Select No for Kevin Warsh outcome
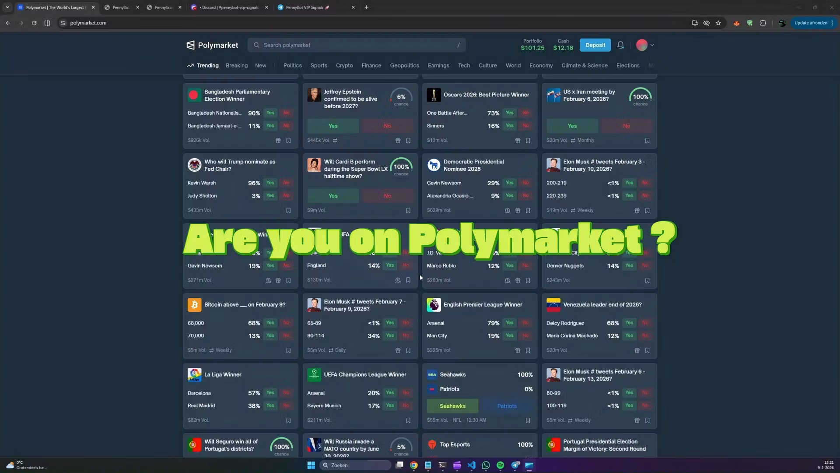Image resolution: width=840 pixels, height=473 pixels. coord(286,183)
